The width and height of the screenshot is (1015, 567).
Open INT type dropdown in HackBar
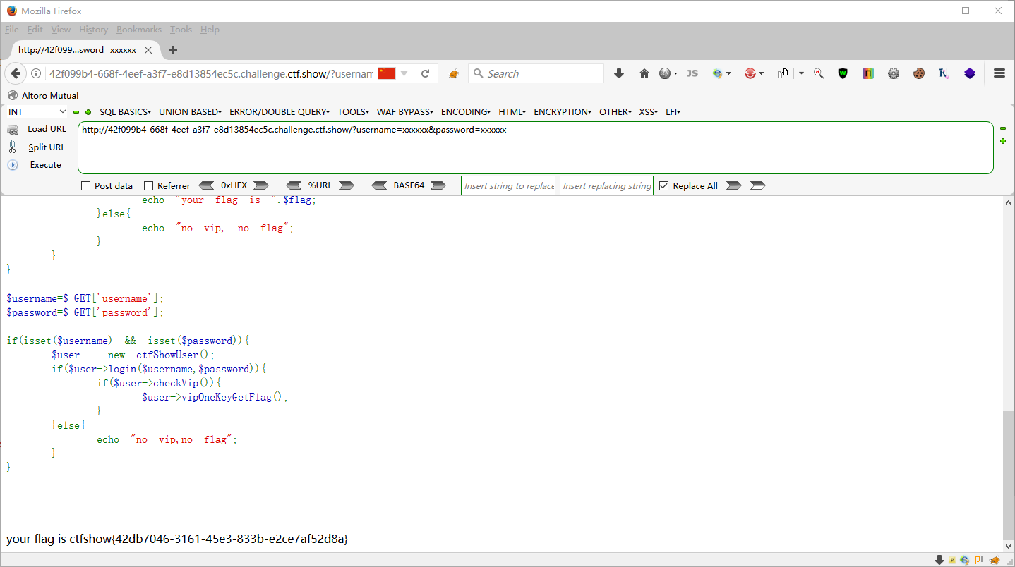pos(37,112)
